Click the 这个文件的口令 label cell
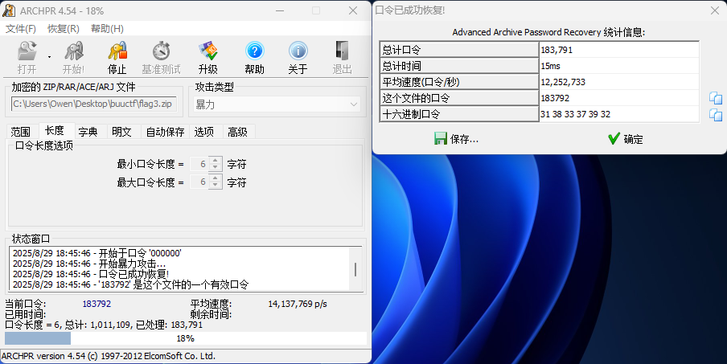The width and height of the screenshot is (727, 364). point(459,98)
